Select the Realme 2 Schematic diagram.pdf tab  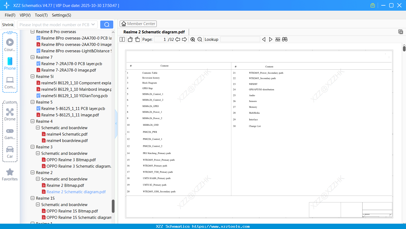(154, 32)
